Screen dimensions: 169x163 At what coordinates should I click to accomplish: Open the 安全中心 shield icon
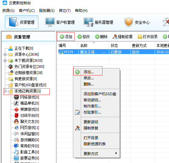tap(128, 22)
